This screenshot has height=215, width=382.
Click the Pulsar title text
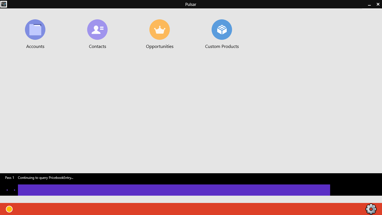coord(191,4)
